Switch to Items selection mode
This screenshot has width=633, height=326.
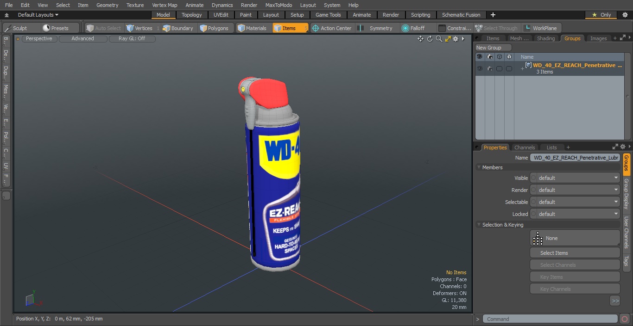coord(291,28)
